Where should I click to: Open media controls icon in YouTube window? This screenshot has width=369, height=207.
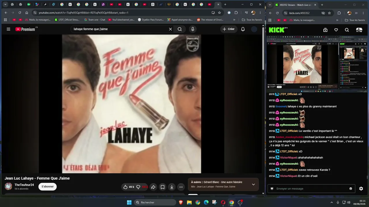(246, 13)
